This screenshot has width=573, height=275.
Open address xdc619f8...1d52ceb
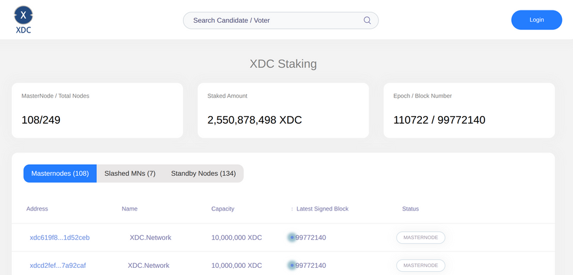(x=60, y=238)
